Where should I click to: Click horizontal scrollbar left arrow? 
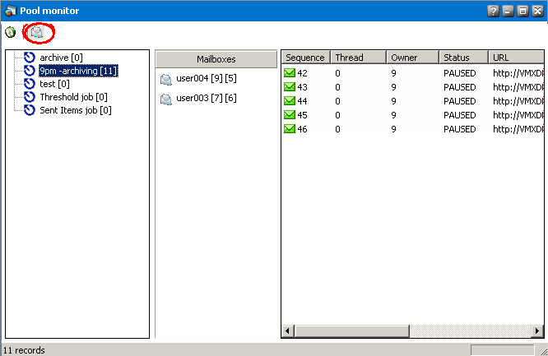pos(288,331)
